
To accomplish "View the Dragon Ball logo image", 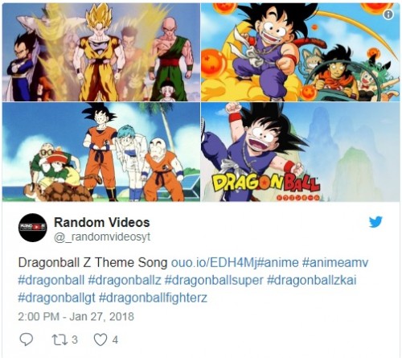I will [x=301, y=152].
